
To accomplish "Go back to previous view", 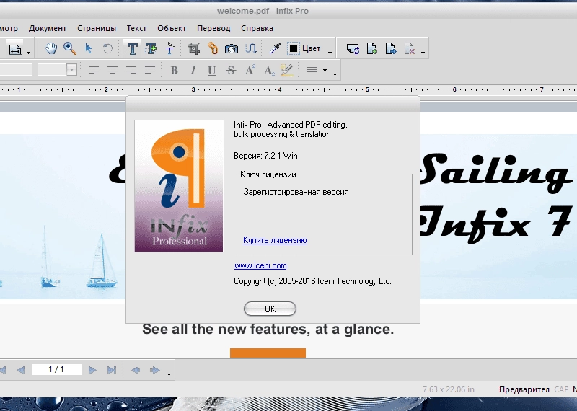I will click(x=136, y=370).
